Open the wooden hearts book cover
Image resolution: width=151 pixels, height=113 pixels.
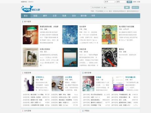58,83
